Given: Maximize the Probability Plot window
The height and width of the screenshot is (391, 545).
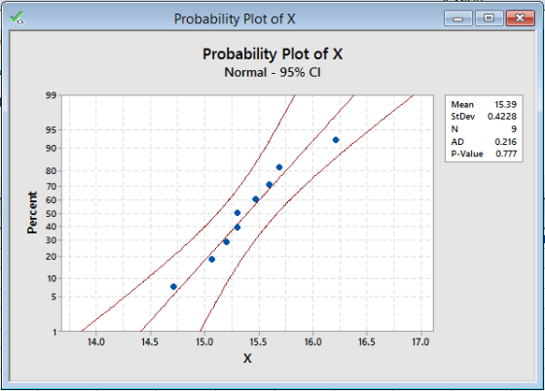Looking at the screenshot, I should point(489,18).
